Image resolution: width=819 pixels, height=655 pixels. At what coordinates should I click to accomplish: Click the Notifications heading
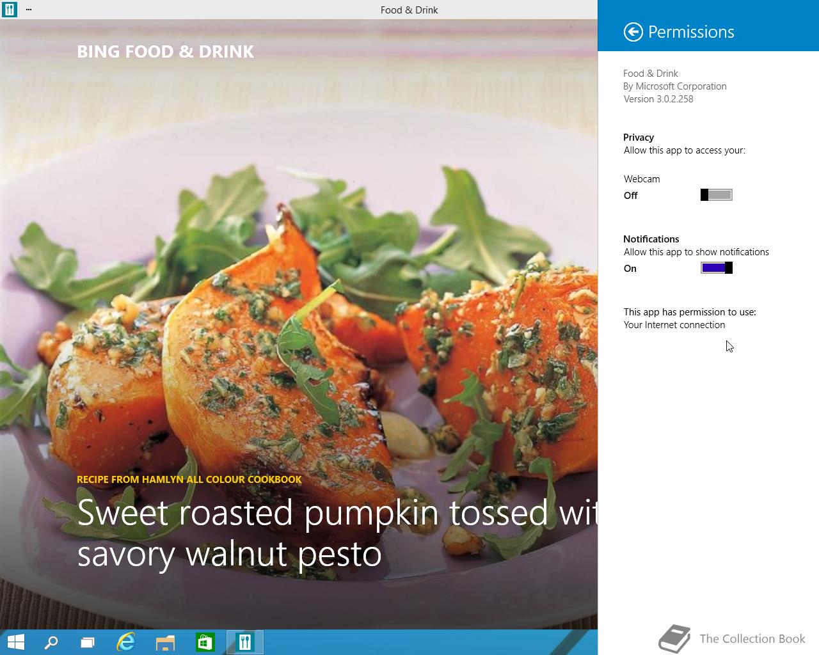651,239
